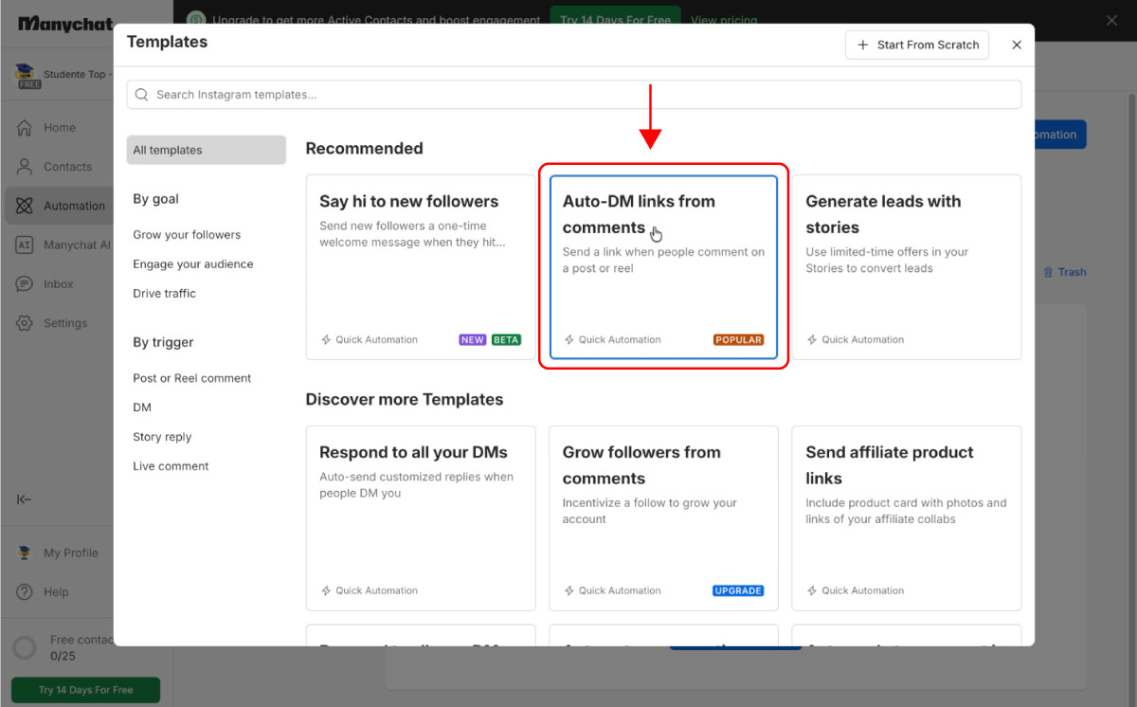Viewport: 1137px width, 707px height.
Task: Click the NEW badge on Say hi card
Action: pyautogui.click(x=473, y=339)
